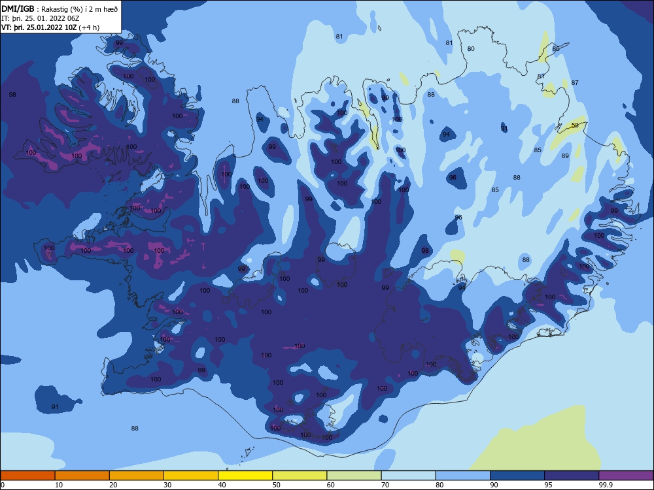The image size is (654, 490).
Task: Select the "86" humidity value in the northeast
Action: click(556, 49)
